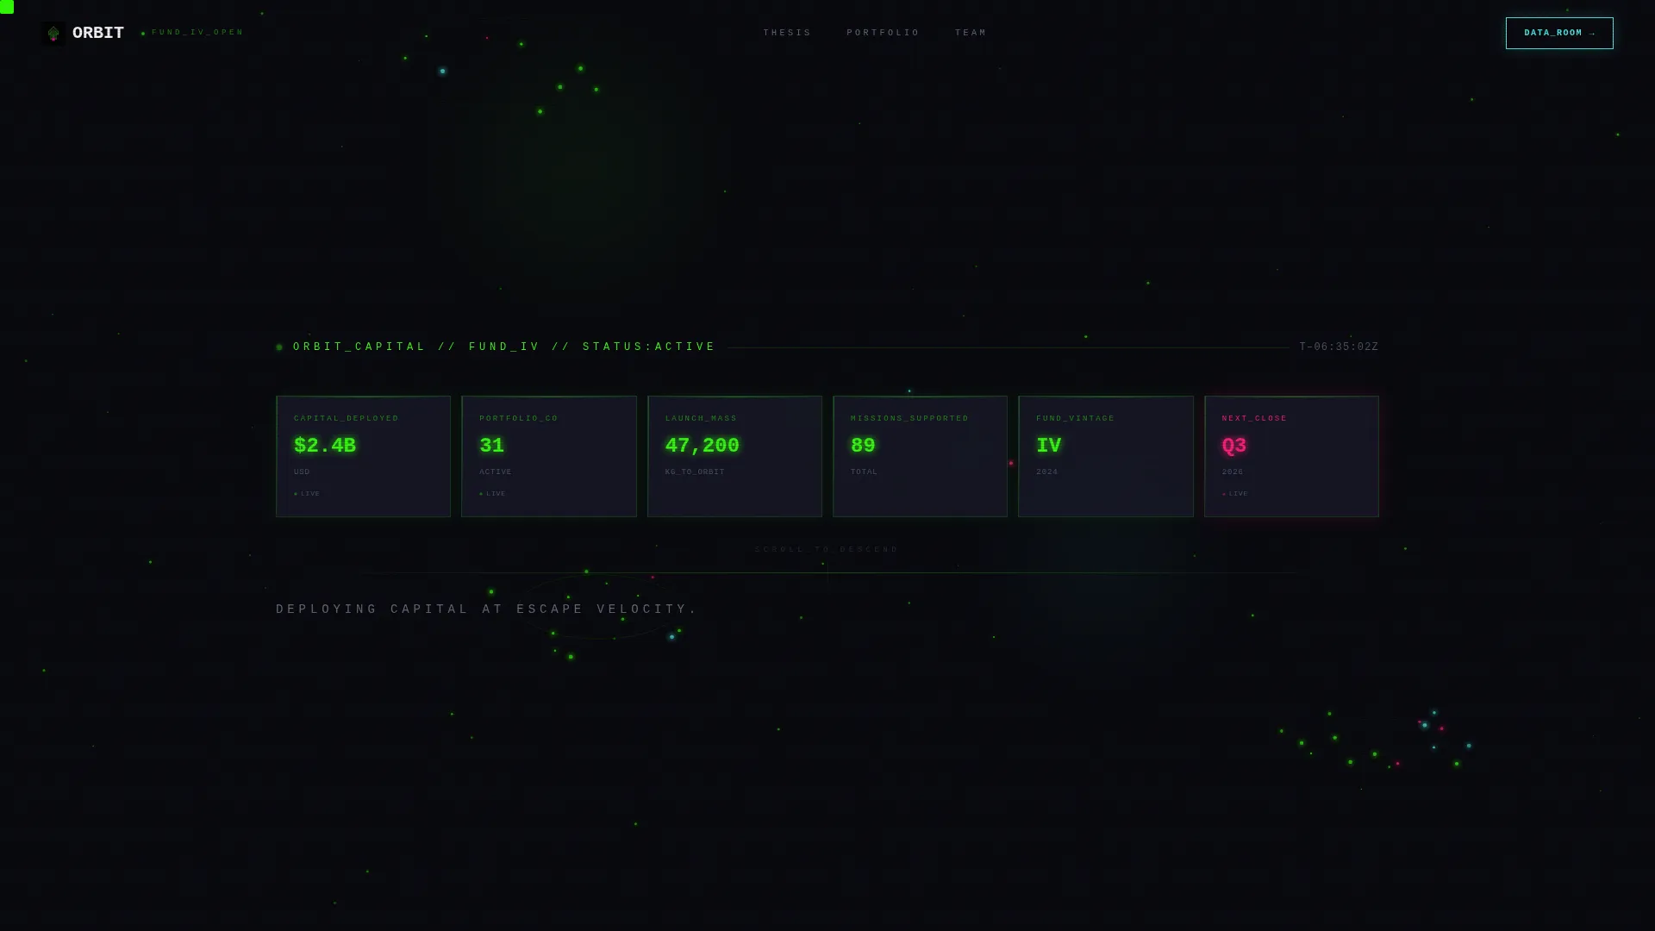Image resolution: width=1655 pixels, height=931 pixels.
Task: Click the $2.4B value
Action: (325, 446)
